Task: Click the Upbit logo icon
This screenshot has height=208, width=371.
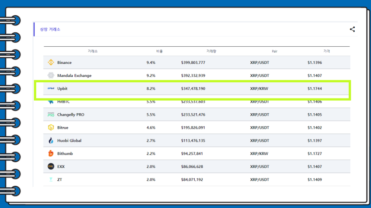Action: [x=51, y=88]
